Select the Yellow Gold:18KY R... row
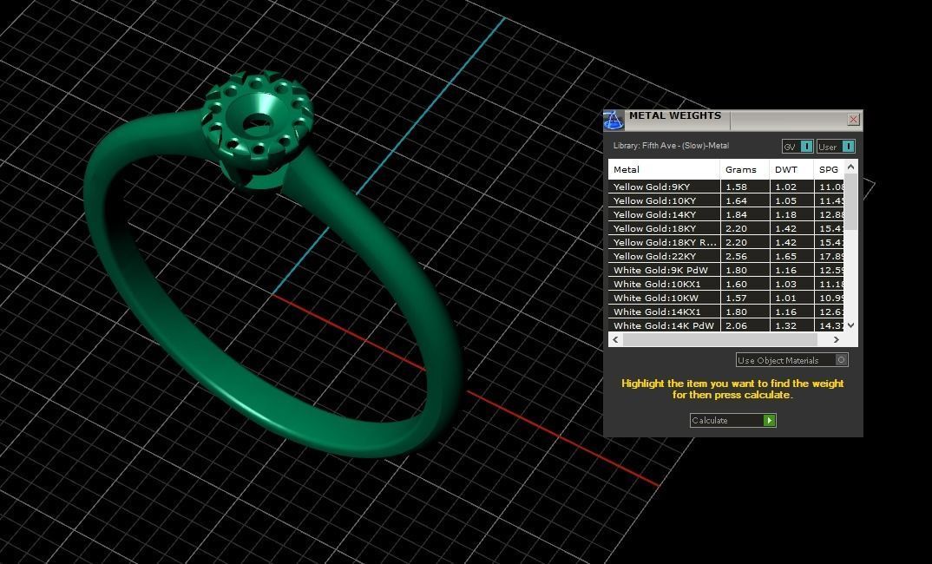The width and height of the screenshot is (932, 564). tap(725, 242)
